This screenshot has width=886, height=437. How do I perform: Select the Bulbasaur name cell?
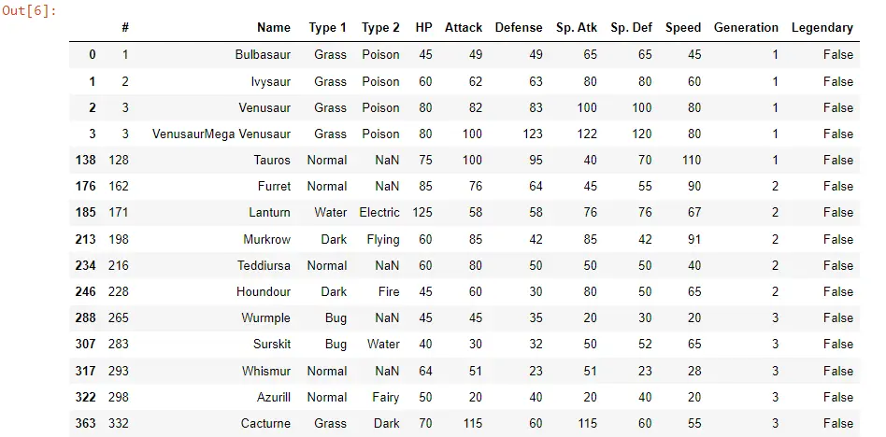[263, 55]
